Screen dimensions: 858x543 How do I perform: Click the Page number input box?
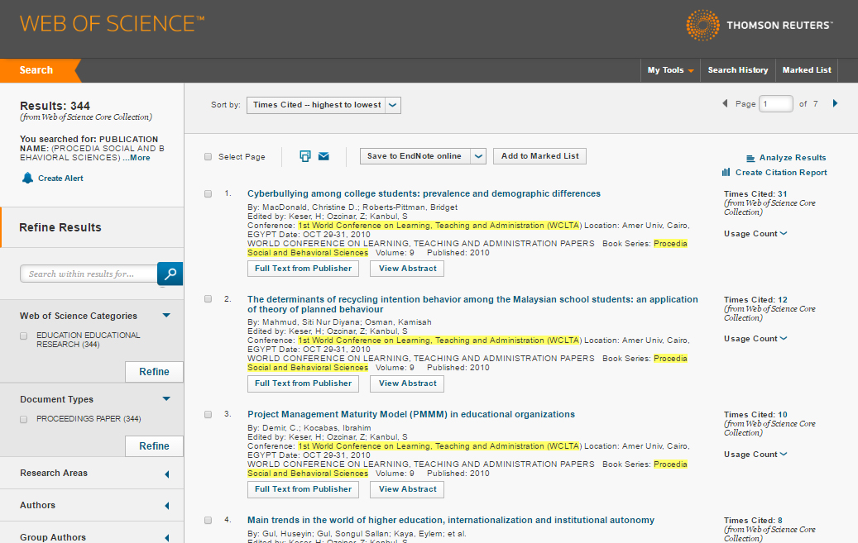[x=776, y=104]
